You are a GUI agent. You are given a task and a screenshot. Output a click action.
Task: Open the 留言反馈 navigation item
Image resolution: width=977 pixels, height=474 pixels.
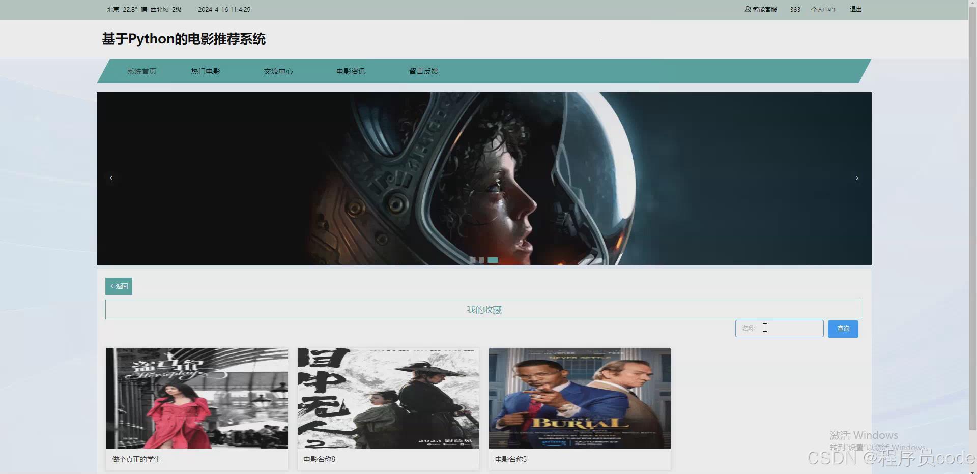click(424, 71)
